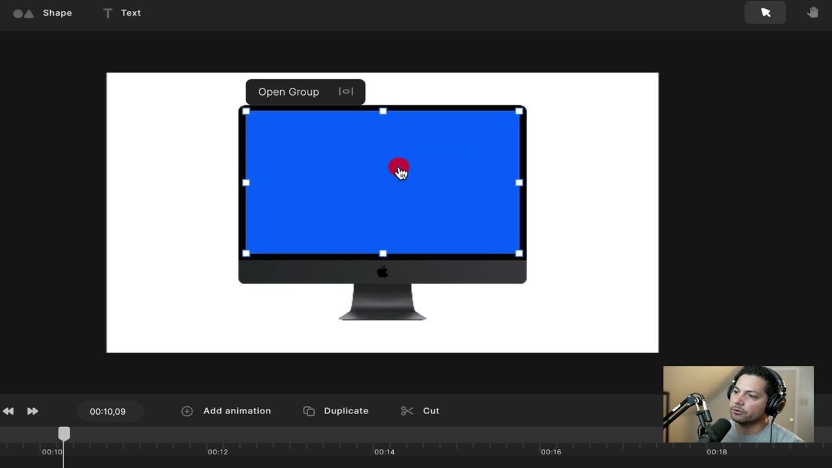Jump to 00:18 on the timeline ruler
832x468 pixels.
[x=717, y=452]
